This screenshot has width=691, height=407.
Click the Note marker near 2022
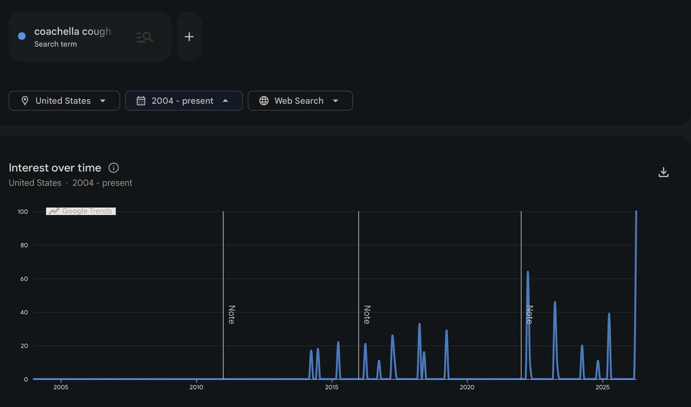529,314
